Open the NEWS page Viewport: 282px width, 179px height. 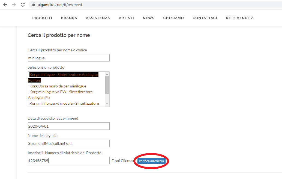tap(149, 18)
